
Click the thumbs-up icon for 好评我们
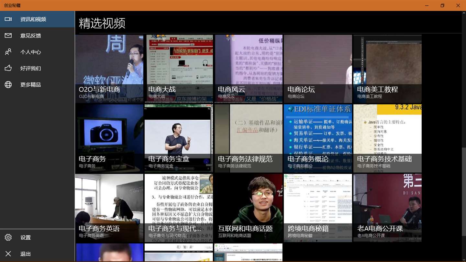point(8,68)
